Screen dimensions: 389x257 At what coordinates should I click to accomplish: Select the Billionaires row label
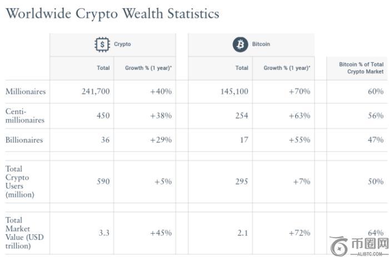(24, 140)
